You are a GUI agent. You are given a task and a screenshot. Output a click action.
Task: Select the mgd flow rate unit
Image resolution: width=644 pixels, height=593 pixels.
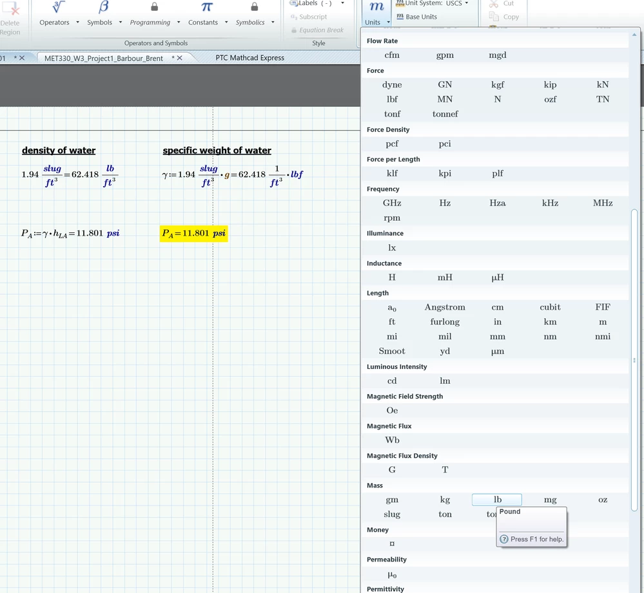click(x=498, y=55)
